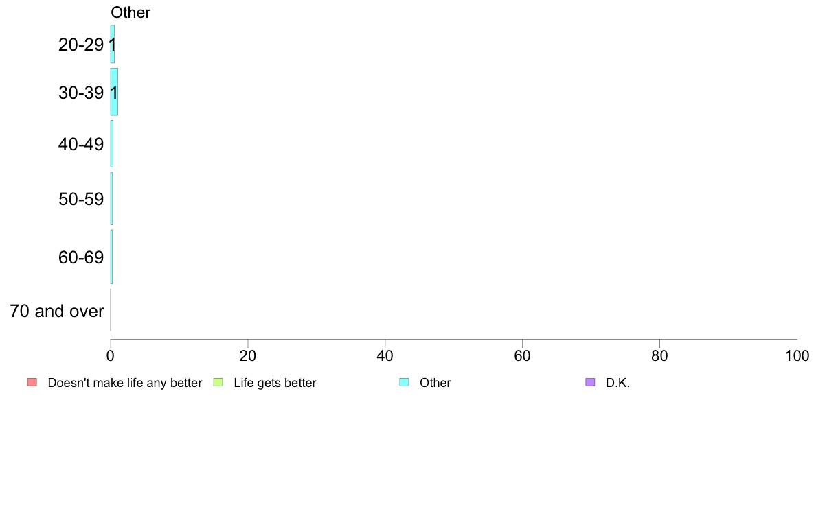Click the cyan 'Other' legend swatch

point(405,382)
